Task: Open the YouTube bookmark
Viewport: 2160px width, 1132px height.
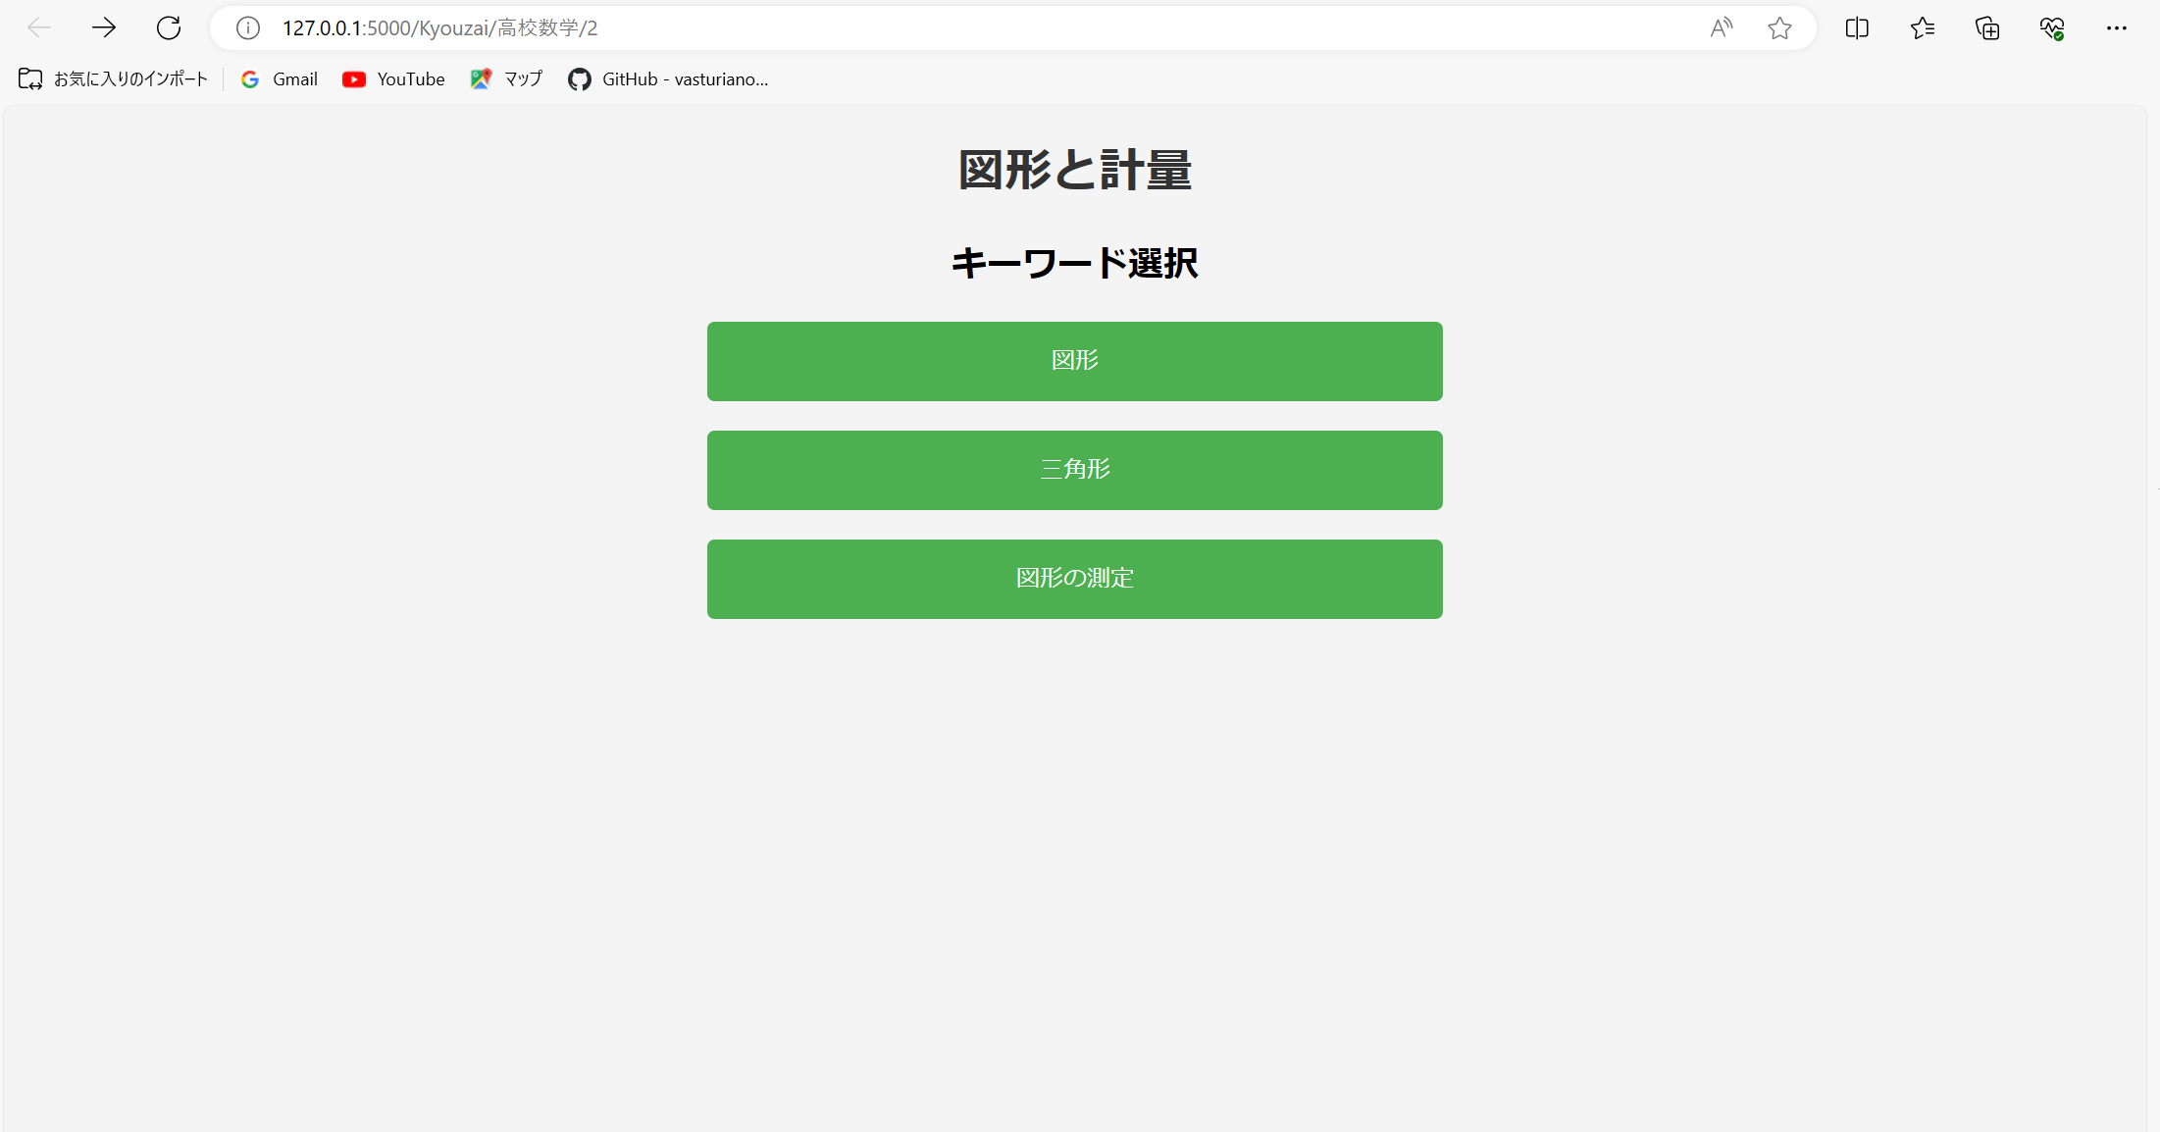Action: pyautogui.click(x=393, y=79)
